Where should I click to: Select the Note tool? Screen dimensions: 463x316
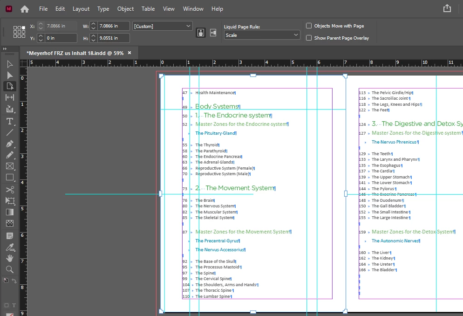(10, 236)
